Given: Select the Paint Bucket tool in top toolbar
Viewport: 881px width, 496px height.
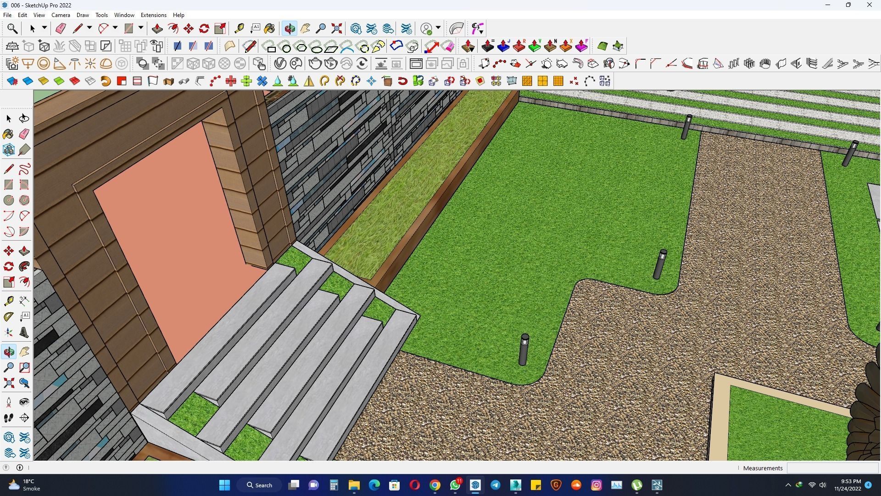Looking at the screenshot, I should [269, 28].
